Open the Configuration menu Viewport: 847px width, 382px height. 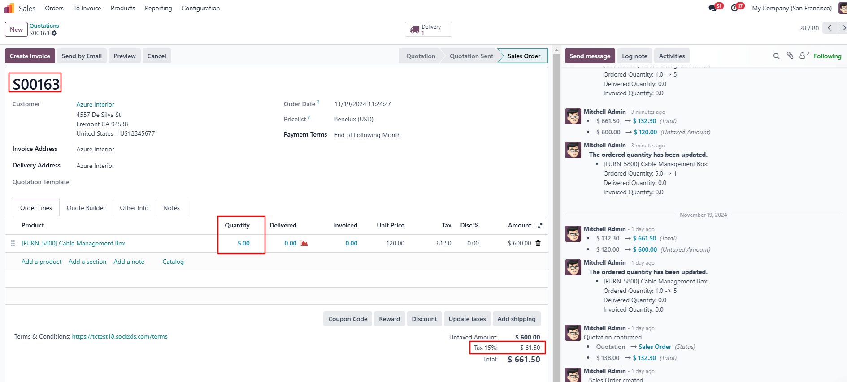tap(200, 8)
